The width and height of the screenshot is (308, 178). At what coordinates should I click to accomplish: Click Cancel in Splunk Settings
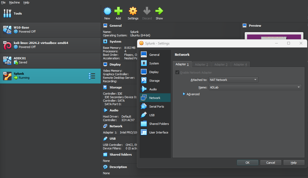click(271, 162)
